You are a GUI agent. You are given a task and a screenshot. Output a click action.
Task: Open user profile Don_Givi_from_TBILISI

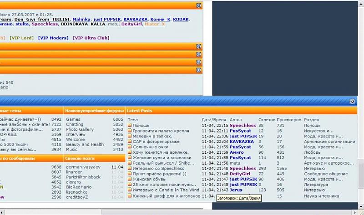click(41, 20)
